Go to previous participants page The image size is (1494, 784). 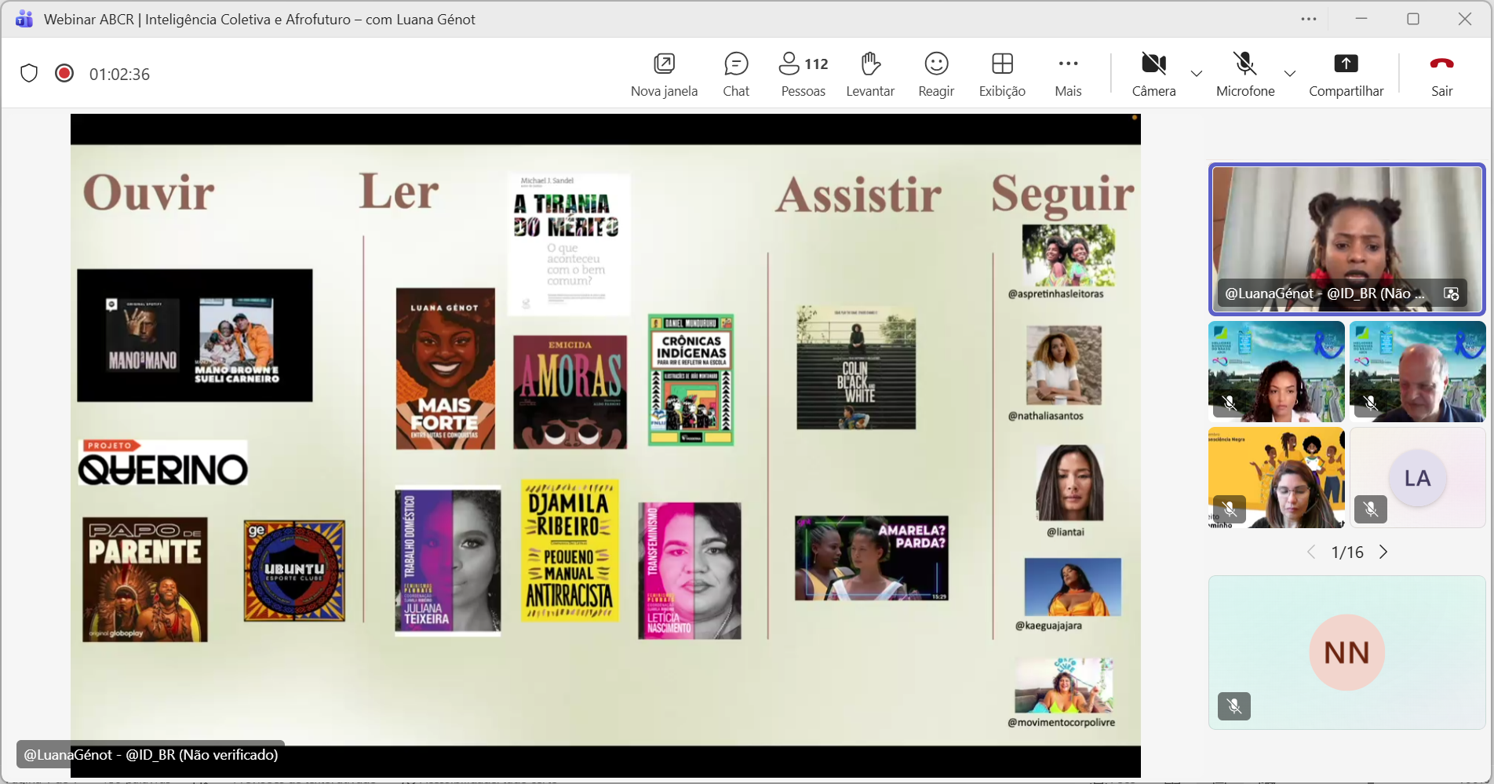(1311, 552)
